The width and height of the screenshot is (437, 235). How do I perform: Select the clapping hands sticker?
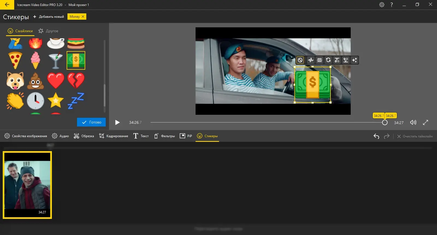click(x=15, y=101)
